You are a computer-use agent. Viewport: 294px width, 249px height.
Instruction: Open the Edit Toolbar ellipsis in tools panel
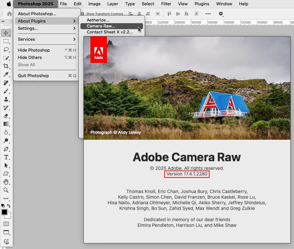[x=6, y=198]
